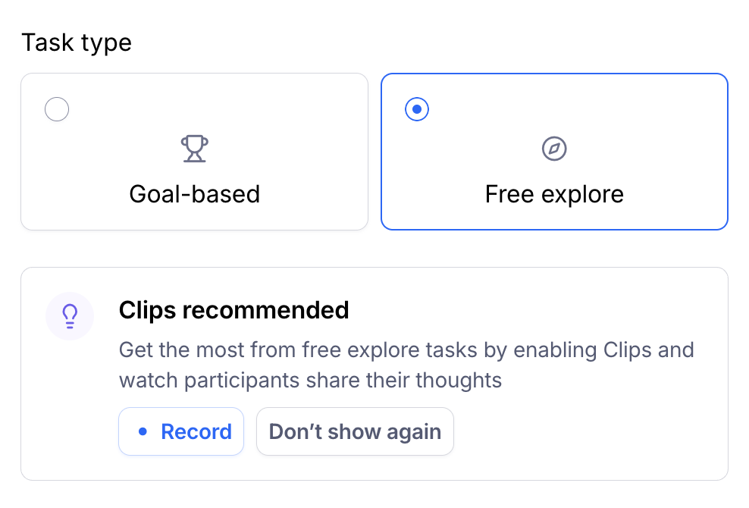Click the Task type section heading
This screenshot has width=749, height=508.
click(77, 43)
